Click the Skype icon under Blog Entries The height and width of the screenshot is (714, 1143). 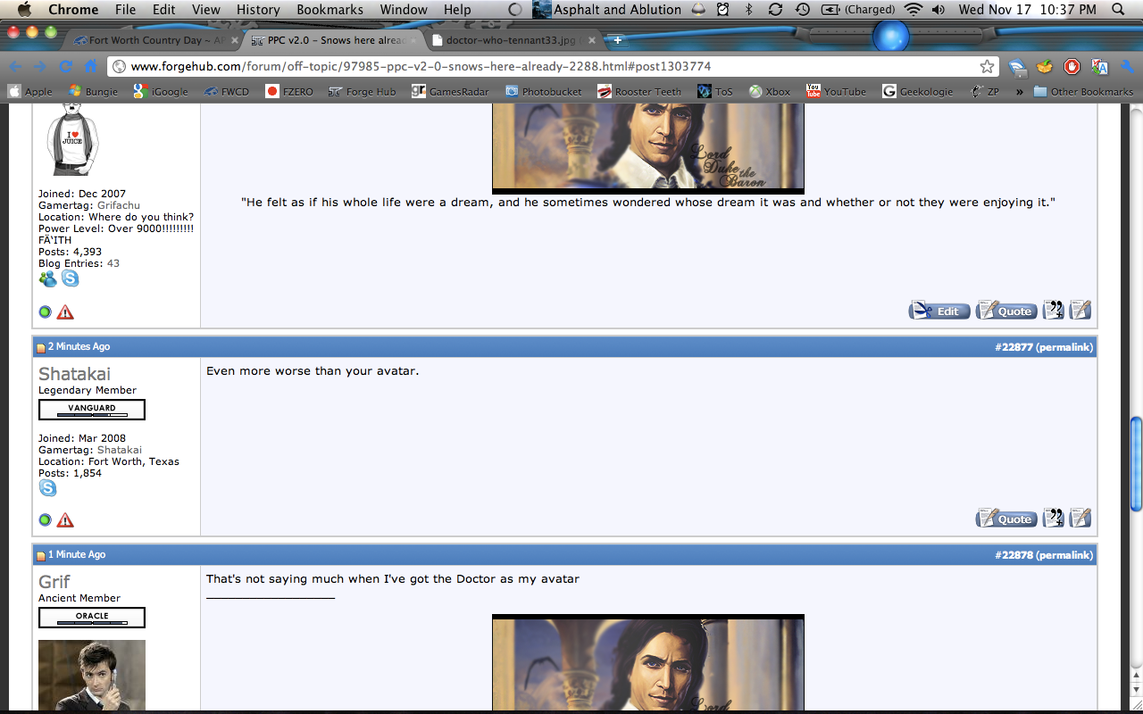70,278
